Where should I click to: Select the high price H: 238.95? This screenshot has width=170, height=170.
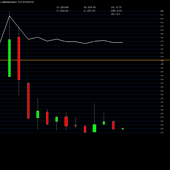(90, 7)
